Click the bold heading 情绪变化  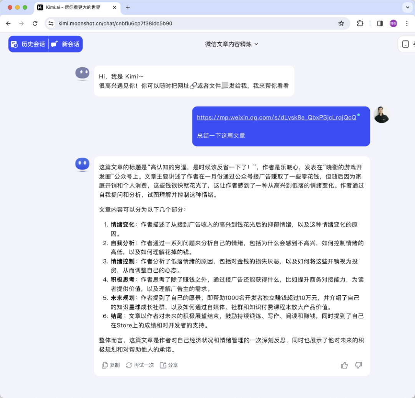(122, 225)
